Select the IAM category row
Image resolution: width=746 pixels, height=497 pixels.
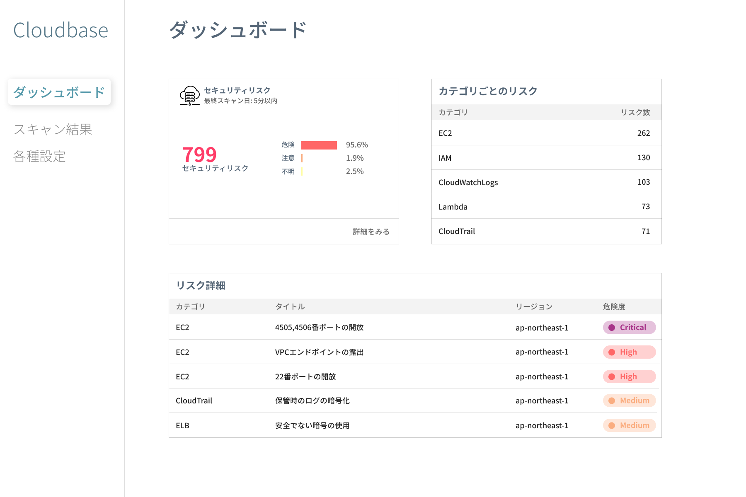tap(546, 157)
